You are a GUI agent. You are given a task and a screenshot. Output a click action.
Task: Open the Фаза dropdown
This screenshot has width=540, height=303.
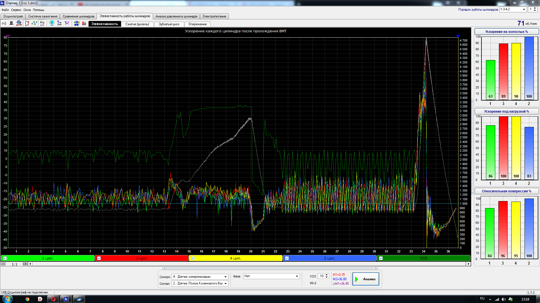click(271, 276)
